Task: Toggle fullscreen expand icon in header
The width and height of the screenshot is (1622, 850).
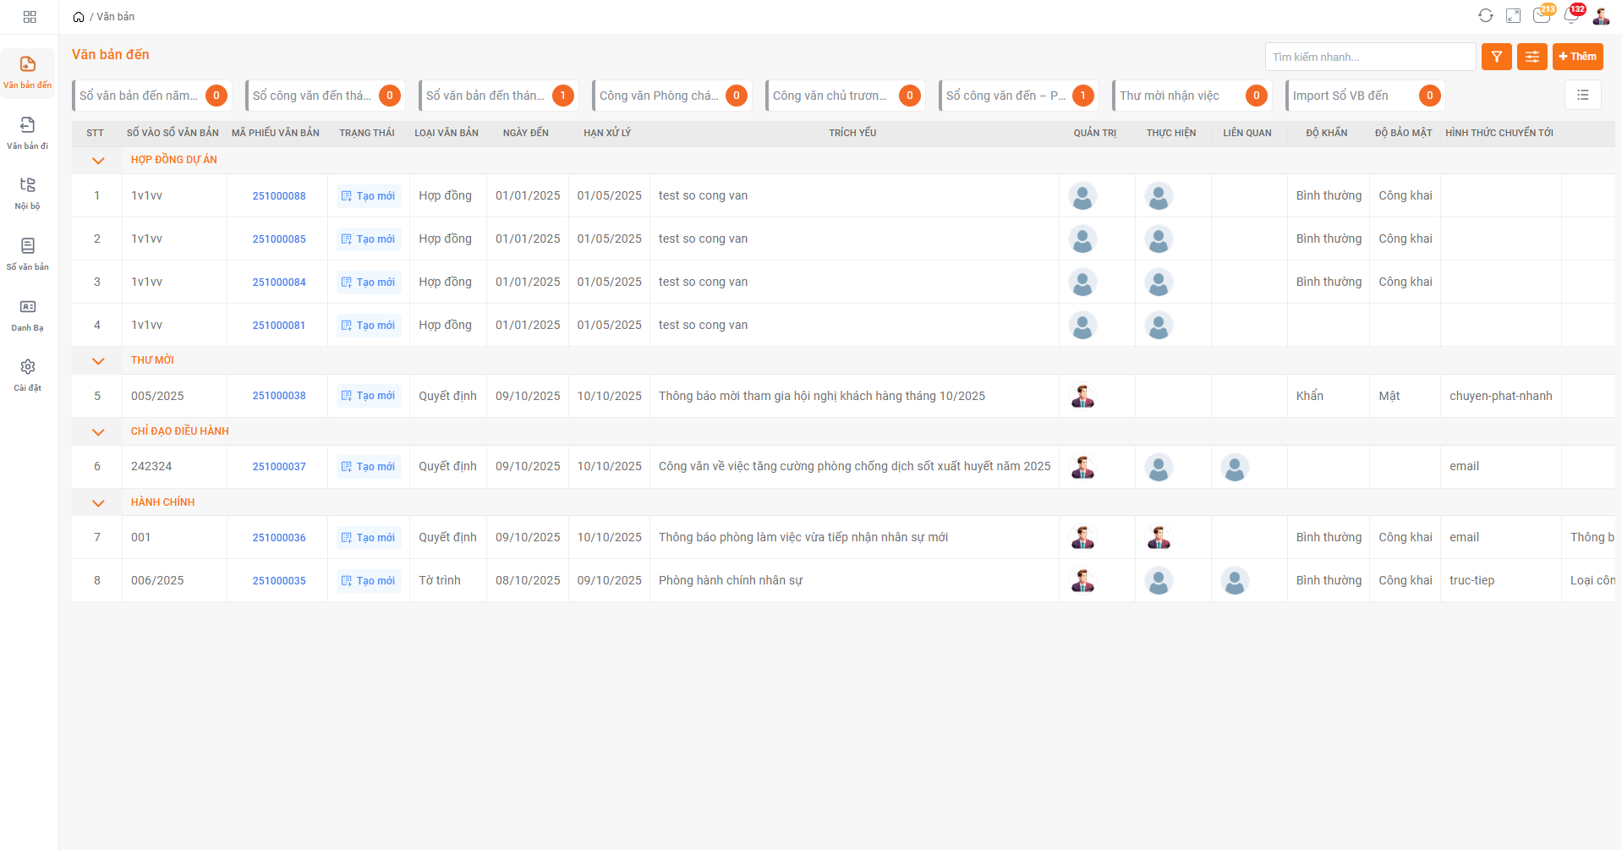Action: pyautogui.click(x=1513, y=16)
